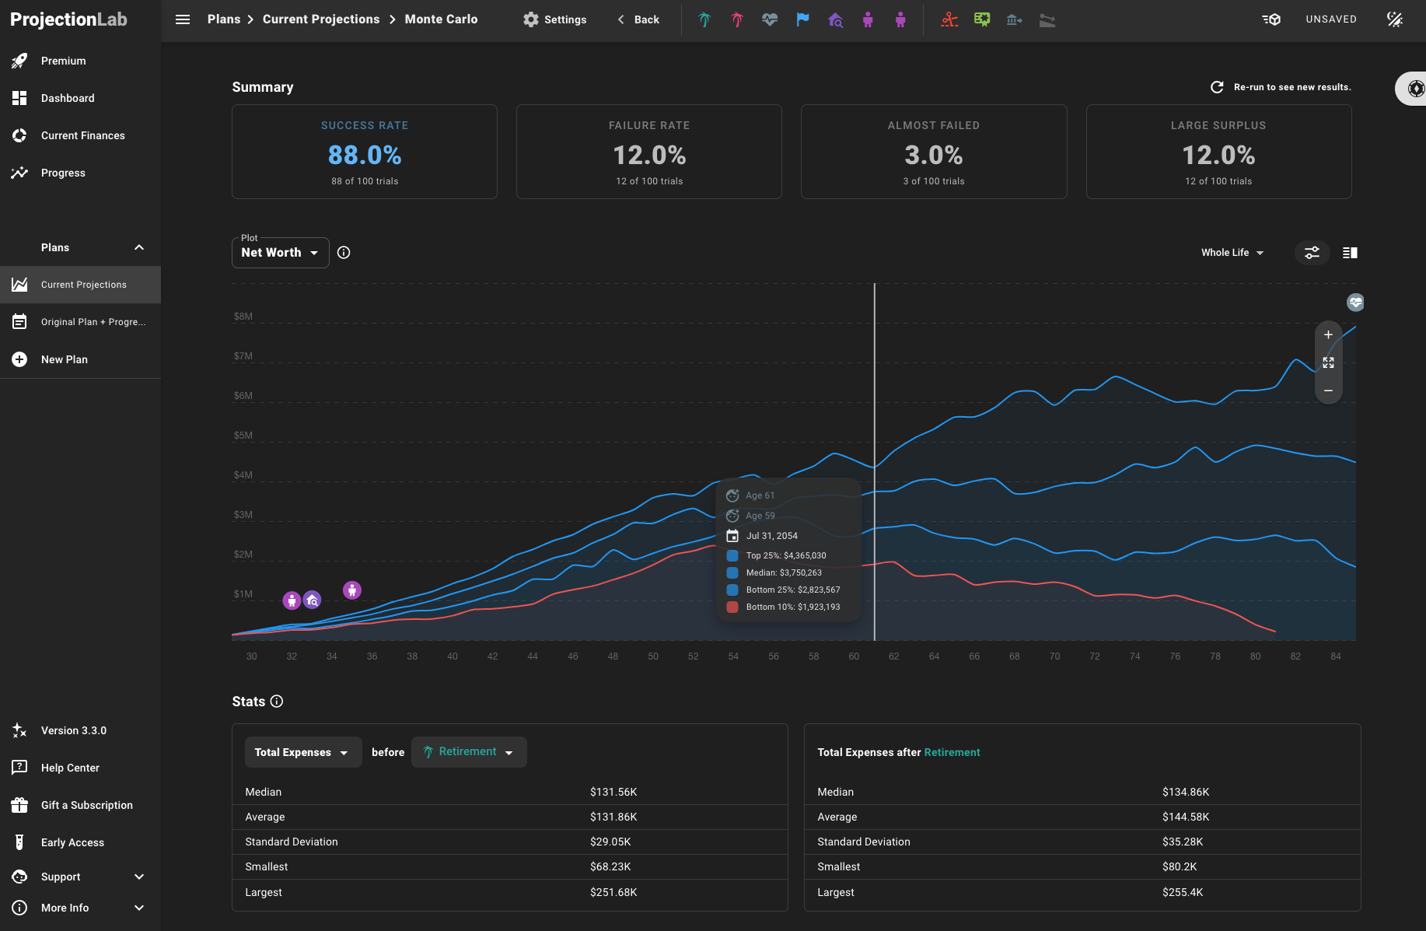Viewport: 1426px width, 931px height.
Task: Open Settings from the top bar
Action: [554, 19]
